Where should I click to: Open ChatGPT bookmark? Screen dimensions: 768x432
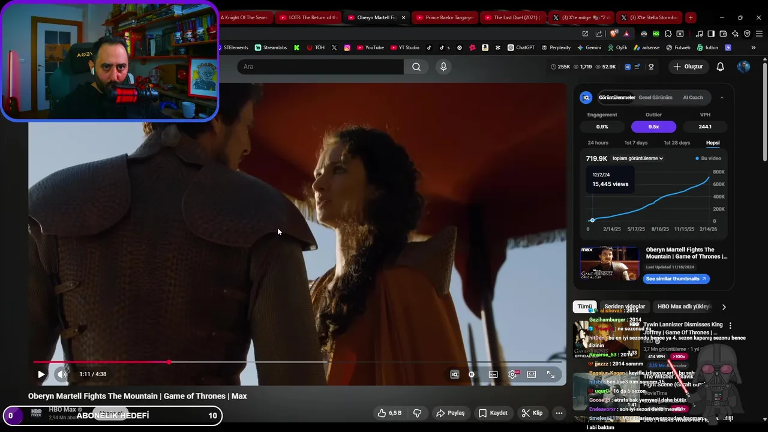521,47
